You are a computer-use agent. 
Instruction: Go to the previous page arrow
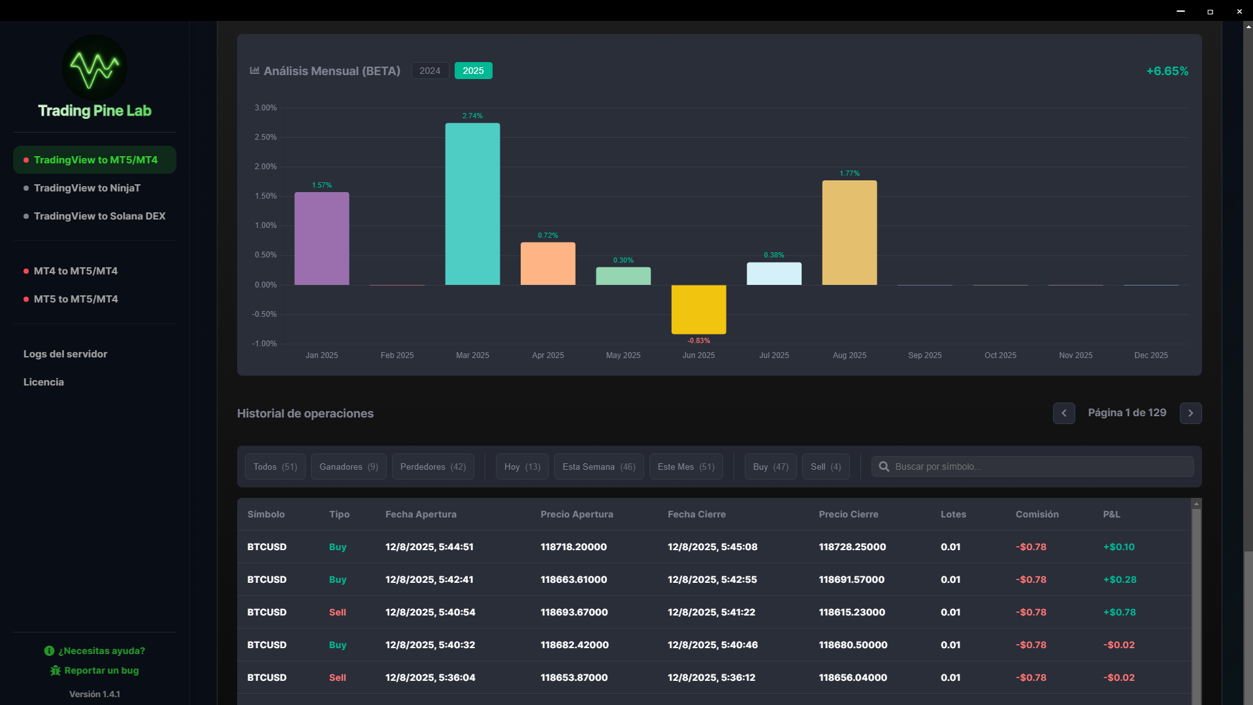pyautogui.click(x=1064, y=413)
